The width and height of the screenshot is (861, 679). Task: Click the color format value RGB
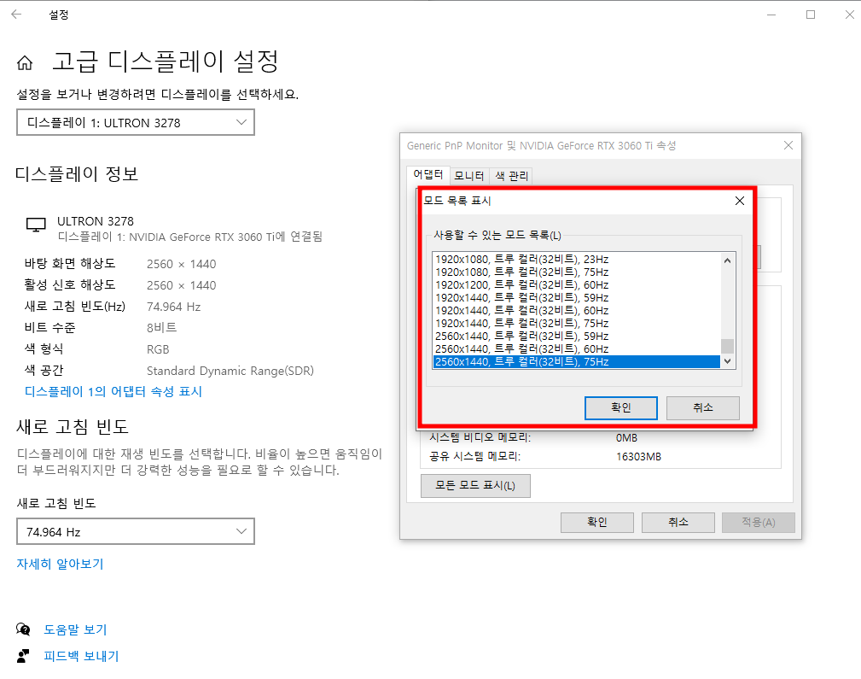158,349
